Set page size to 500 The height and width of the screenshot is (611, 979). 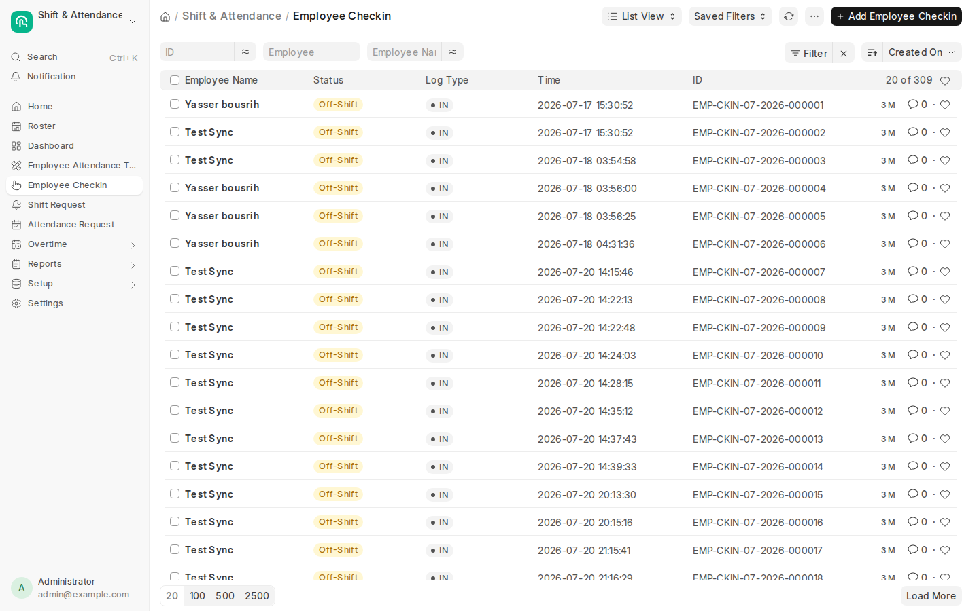(x=225, y=596)
